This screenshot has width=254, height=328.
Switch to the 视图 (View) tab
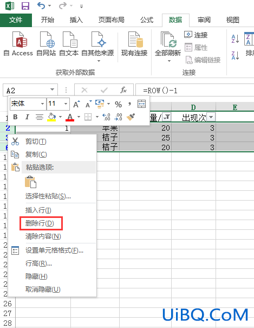(232, 20)
